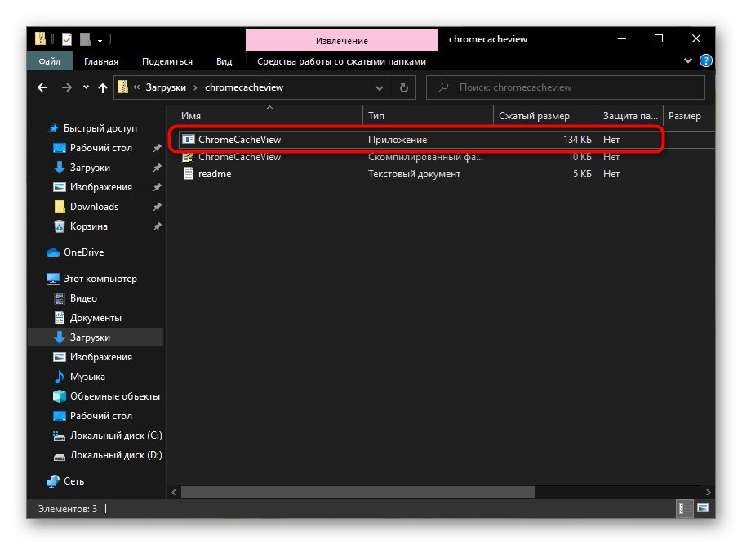Open the File (Файл) ribbon tab
The image size is (742, 545).
[50, 61]
